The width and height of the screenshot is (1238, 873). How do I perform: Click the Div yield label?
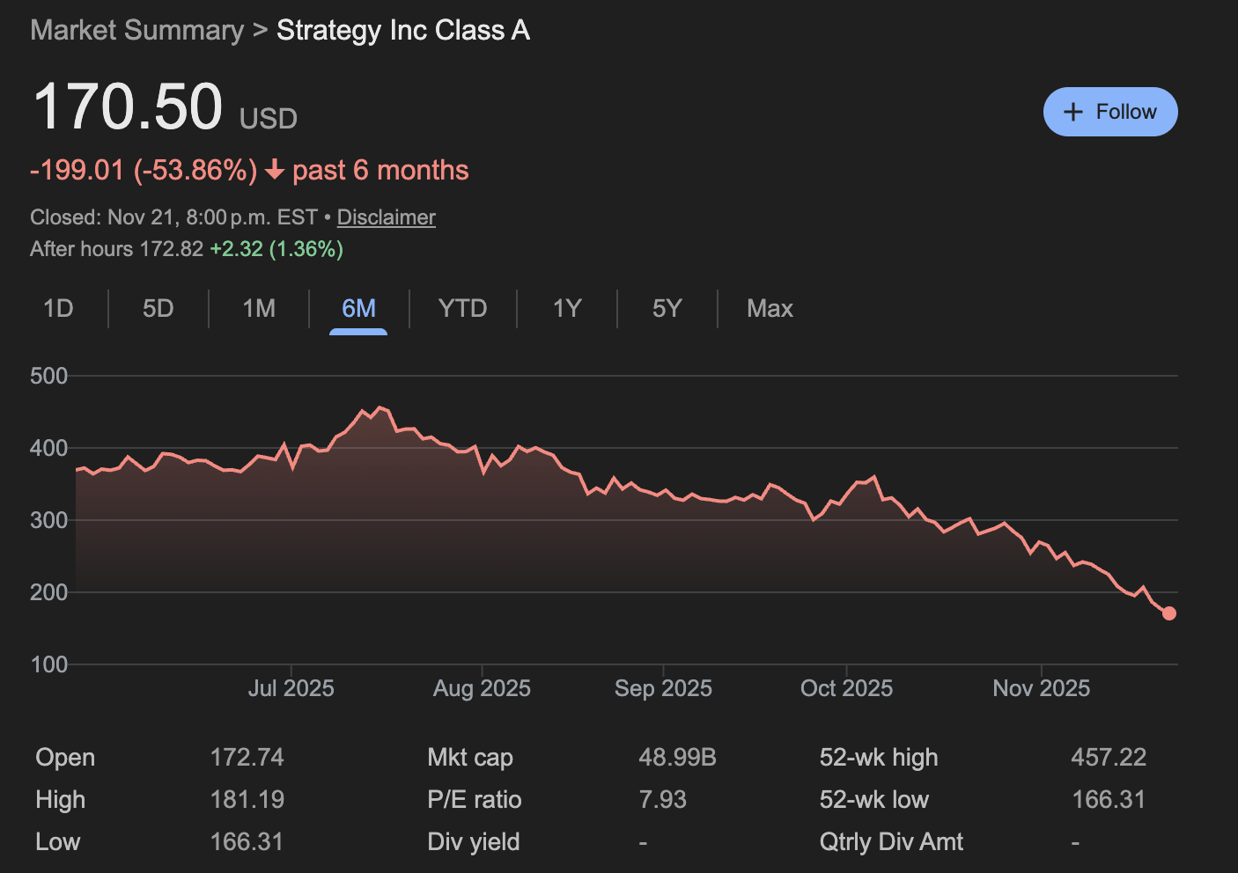coord(474,842)
